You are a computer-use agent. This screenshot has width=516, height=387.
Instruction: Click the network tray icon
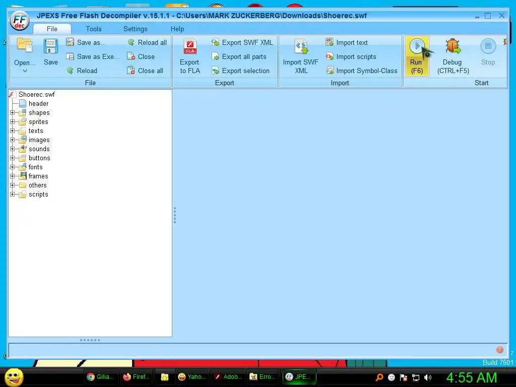416,377
